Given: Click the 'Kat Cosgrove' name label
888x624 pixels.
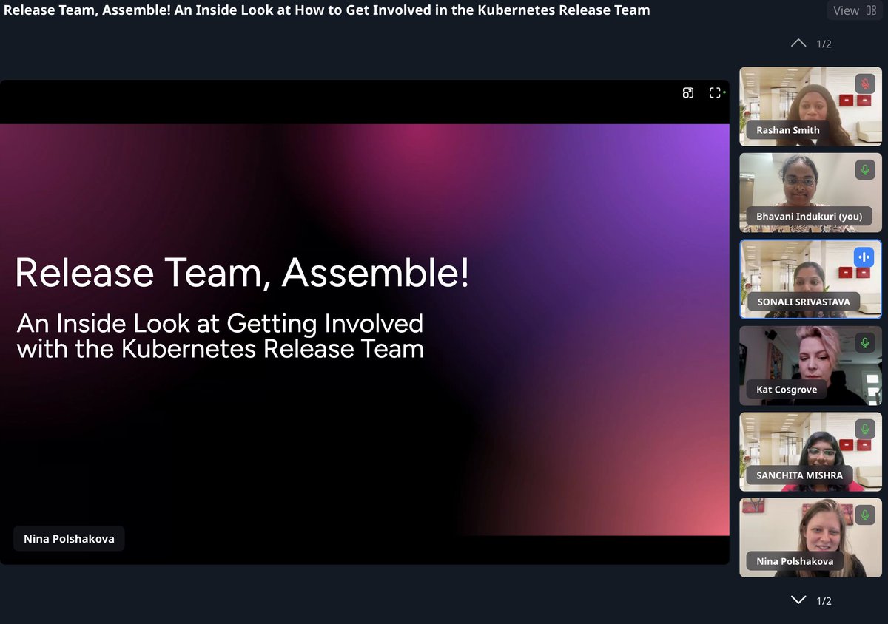Looking at the screenshot, I should (787, 390).
